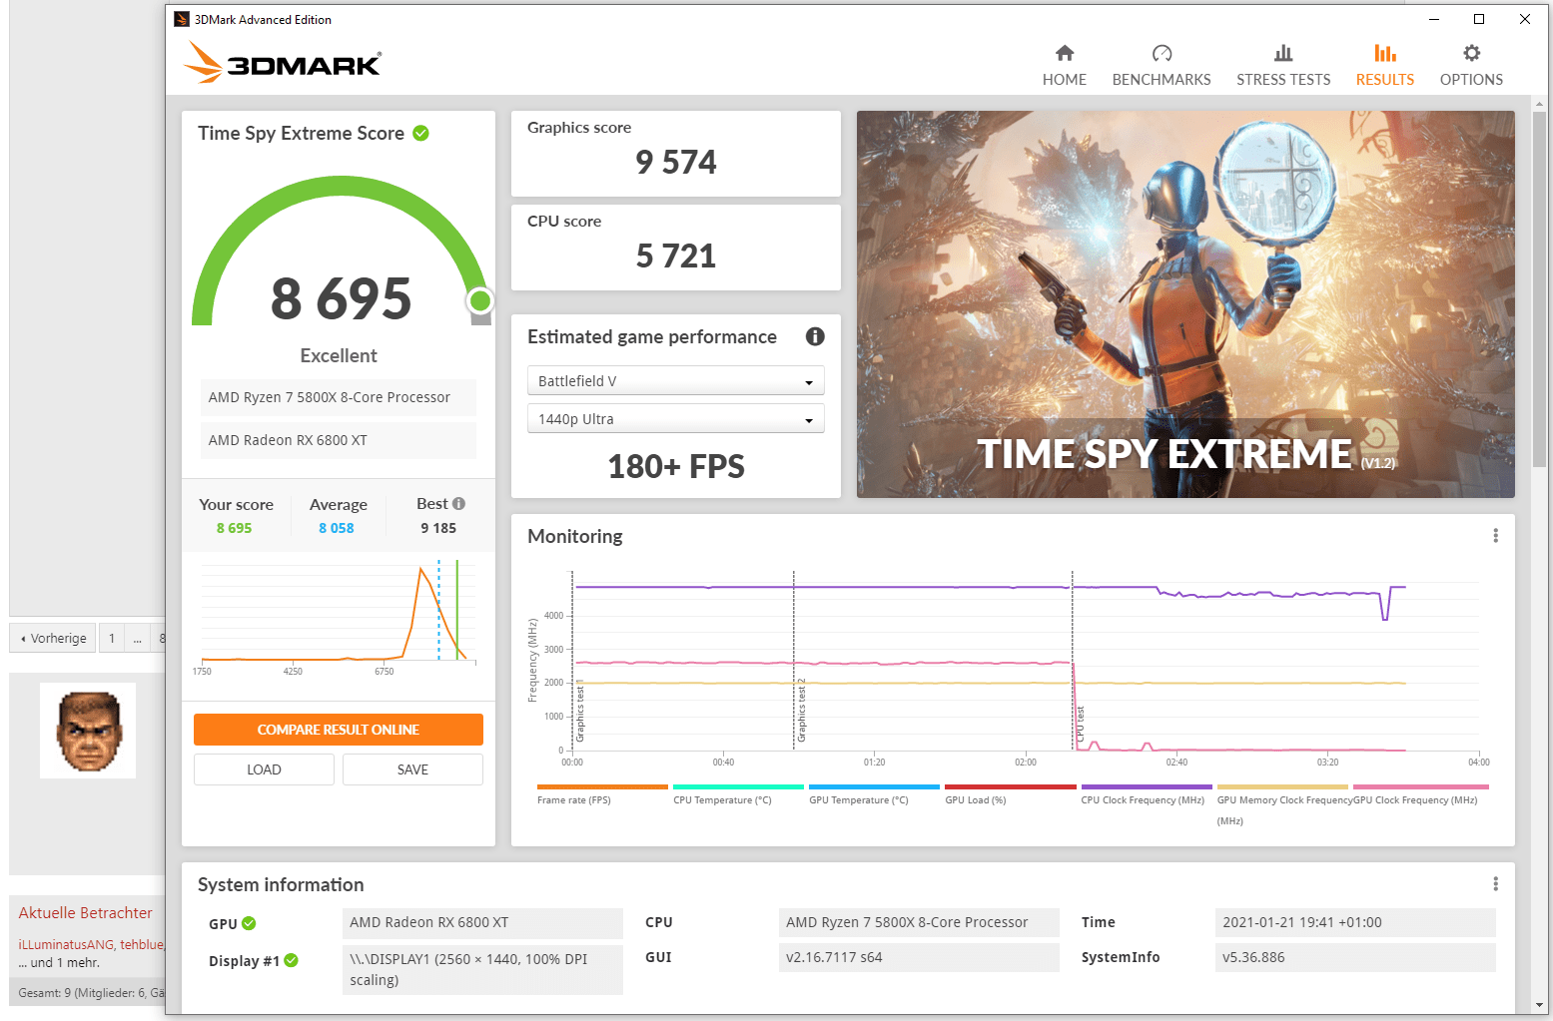Toggle GPU Load (%) legend entry

1010,794
